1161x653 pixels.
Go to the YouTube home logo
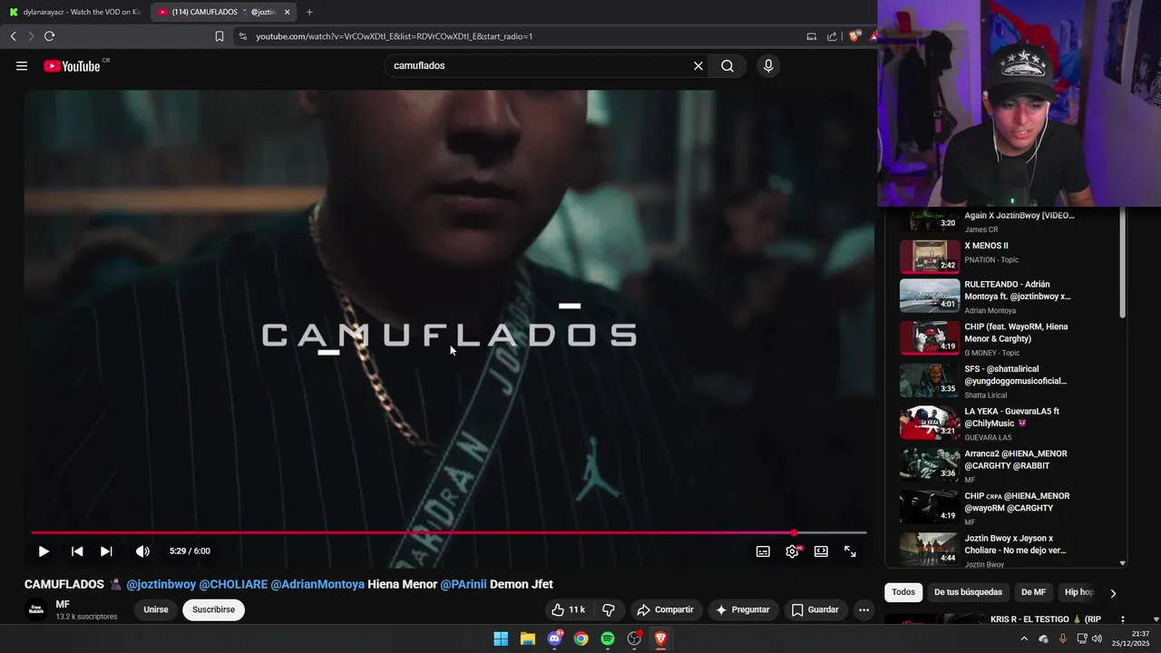pos(72,66)
